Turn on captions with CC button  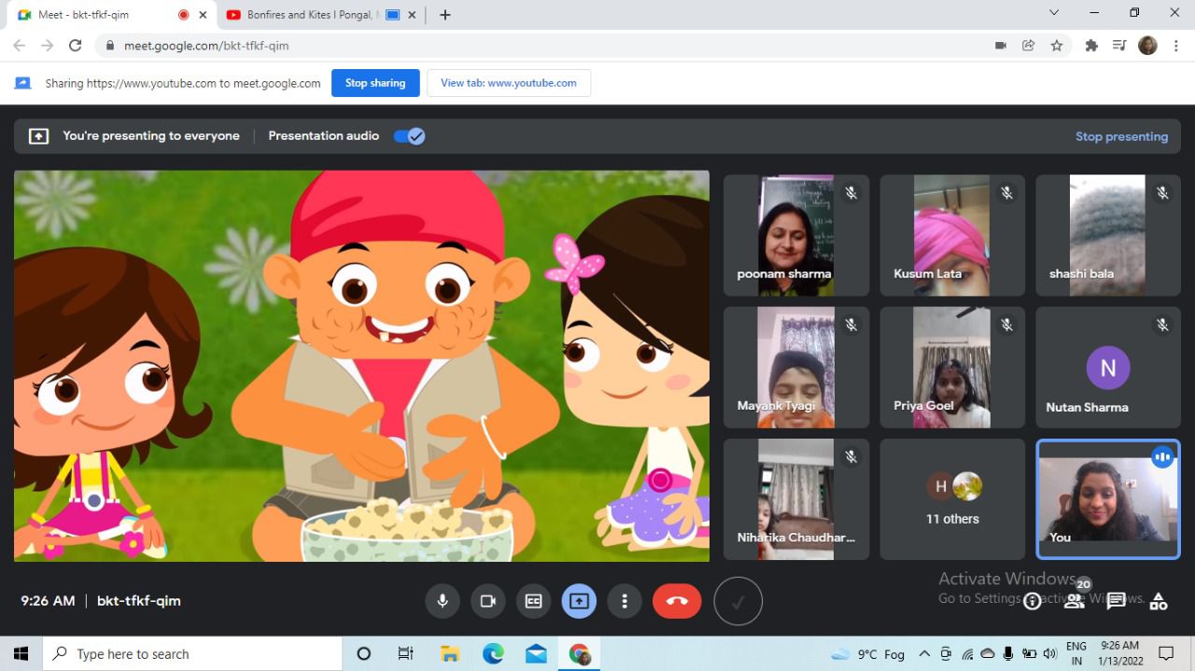(x=533, y=601)
